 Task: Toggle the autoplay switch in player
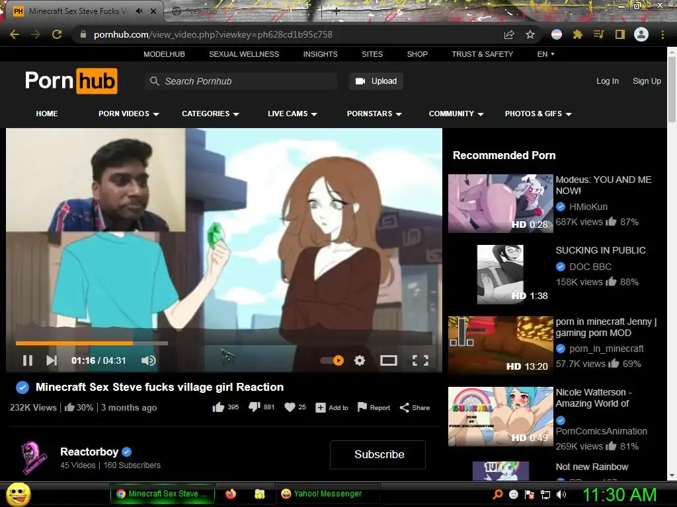(x=332, y=360)
